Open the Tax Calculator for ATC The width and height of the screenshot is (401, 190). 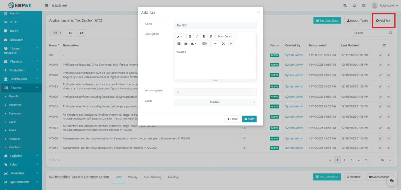[x=327, y=20]
